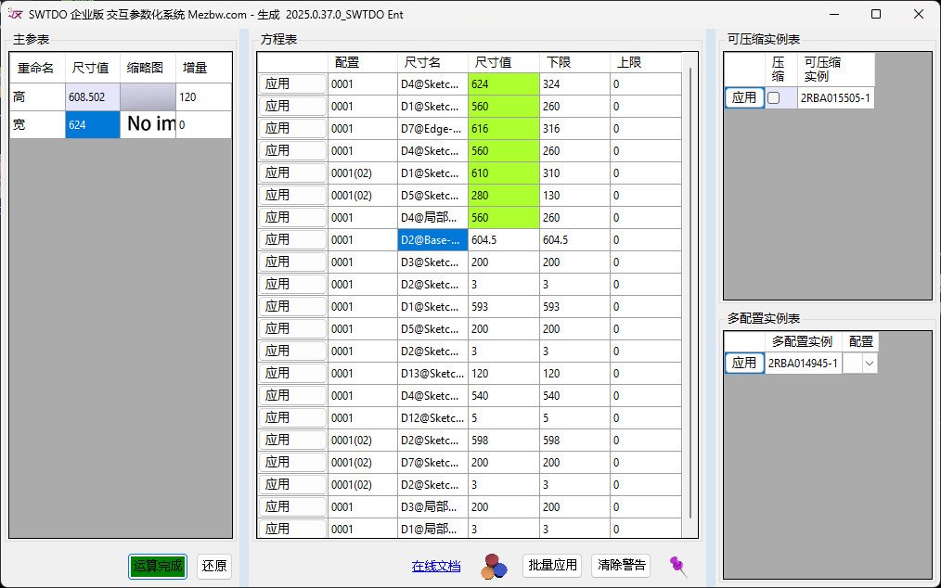Click the colored spheres icon beside 批量应用
Screen dimensions: 941x588
tap(494, 566)
